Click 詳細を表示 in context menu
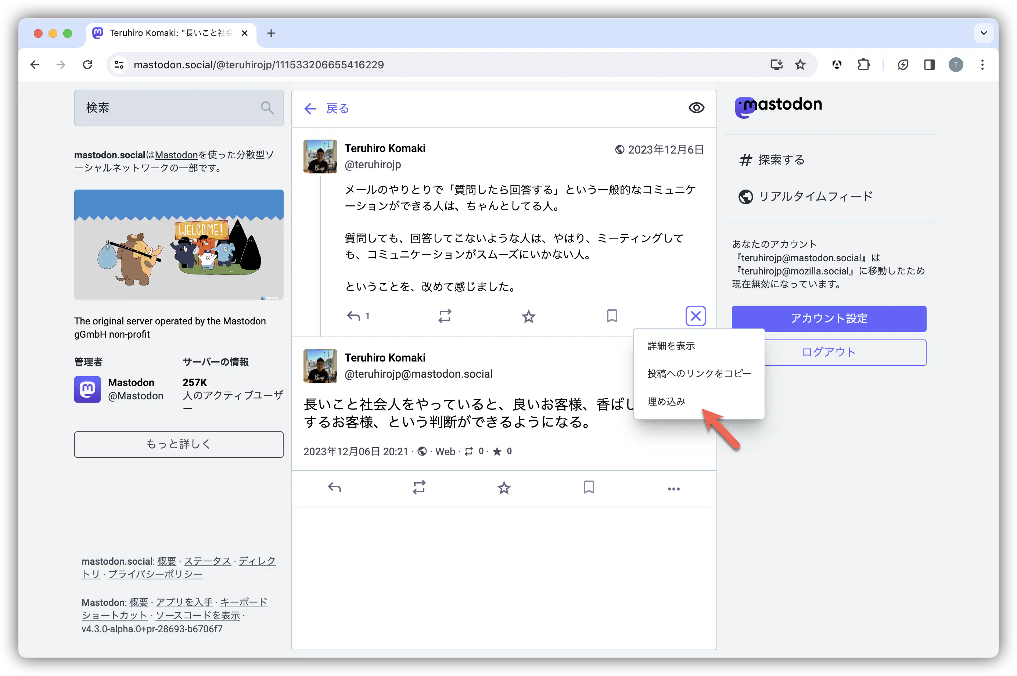 (671, 346)
